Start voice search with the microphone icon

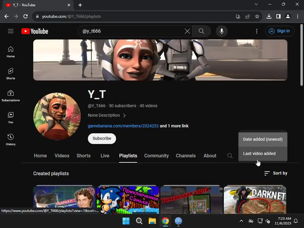[x=221, y=31]
